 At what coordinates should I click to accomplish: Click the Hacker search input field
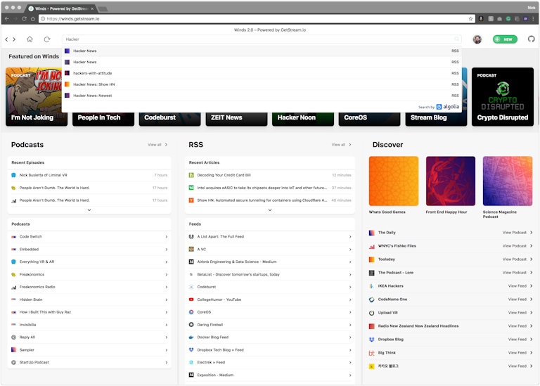tap(262, 39)
